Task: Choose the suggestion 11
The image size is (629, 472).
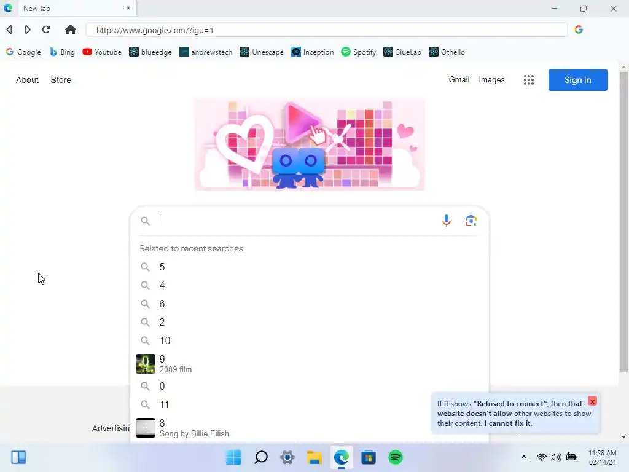Action: (310, 404)
